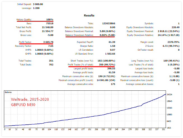Click the History Quality value 100%

[50, 19]
